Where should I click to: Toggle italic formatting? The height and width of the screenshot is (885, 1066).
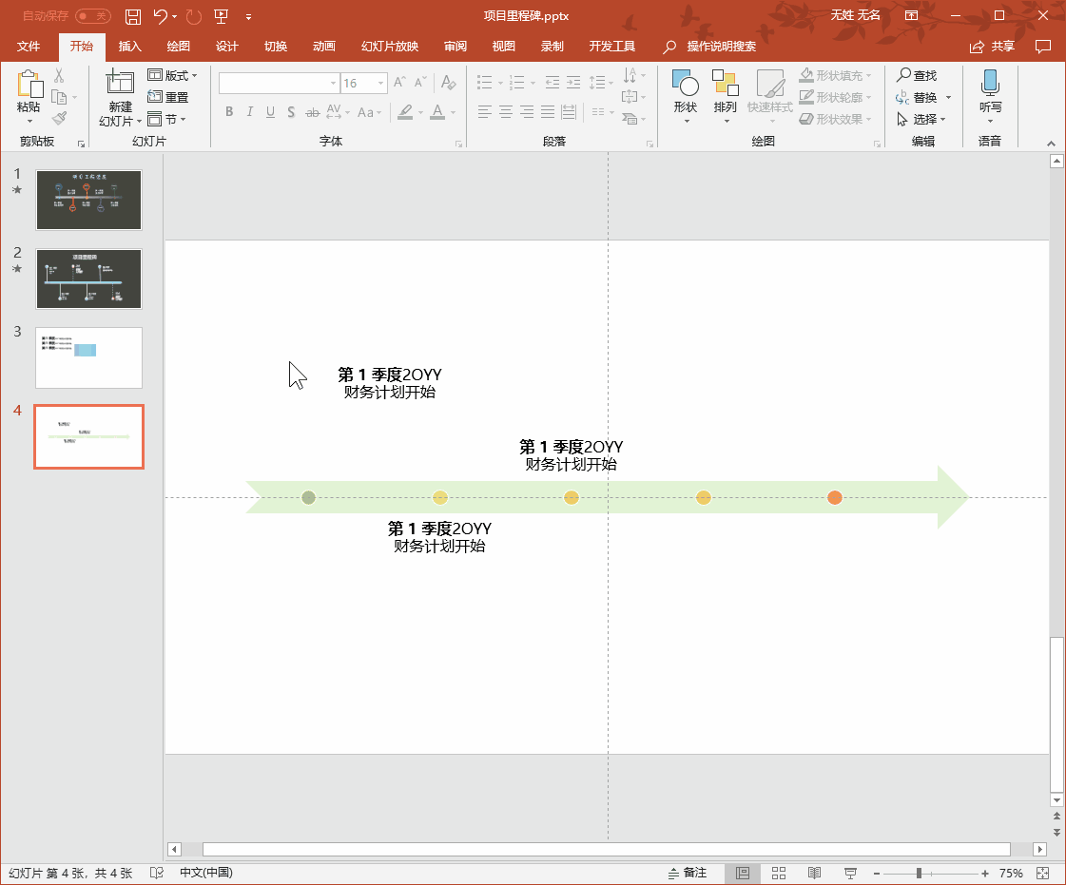(x=248, y=111)
